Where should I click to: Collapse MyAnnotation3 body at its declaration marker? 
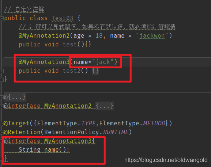tap(1, 141)
